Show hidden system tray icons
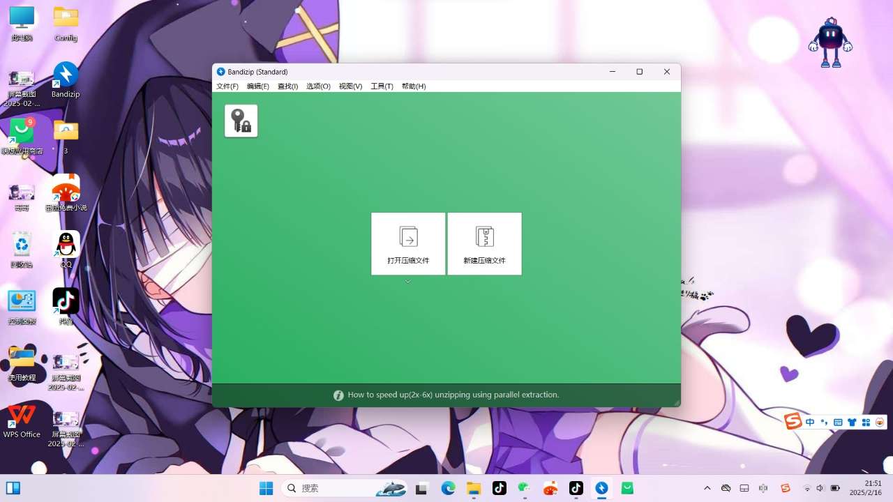 pos(707,488)
